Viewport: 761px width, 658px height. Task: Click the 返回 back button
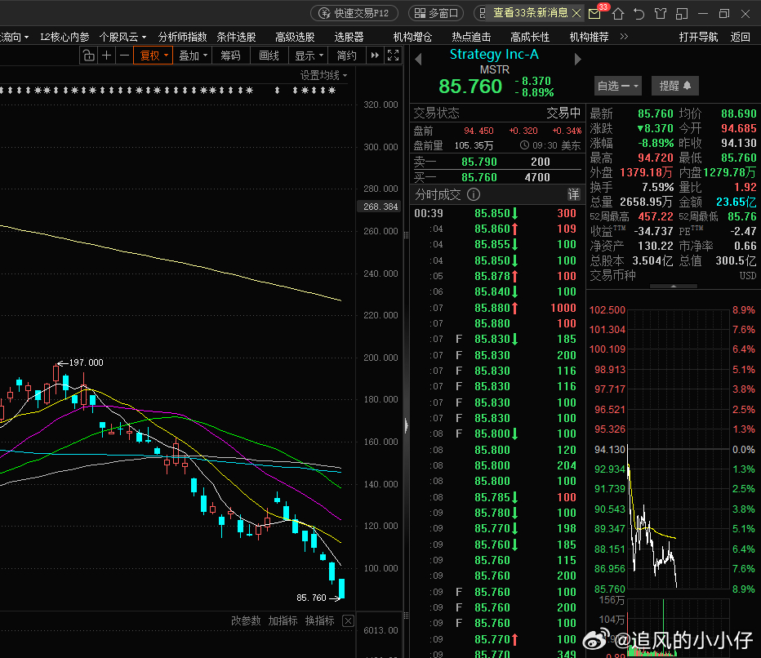[x=740, y=37]
